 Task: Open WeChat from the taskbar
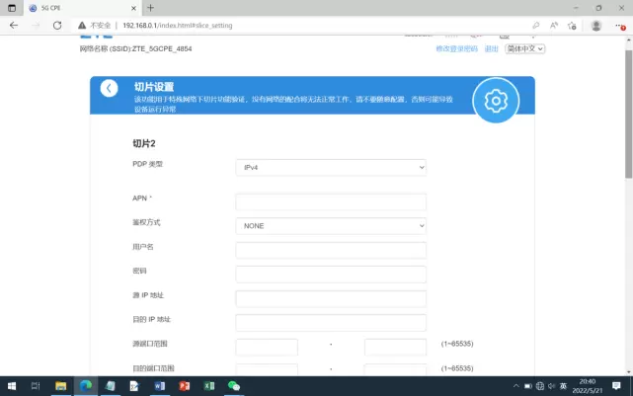234,386
